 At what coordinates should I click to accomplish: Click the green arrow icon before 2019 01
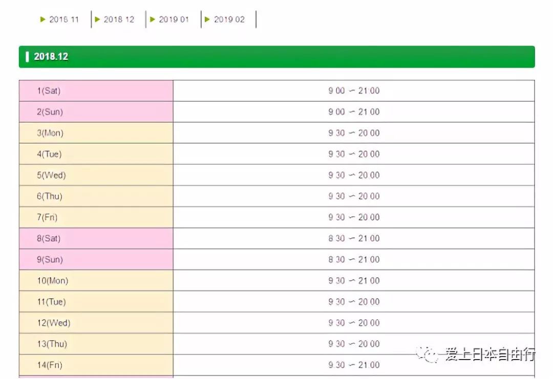tap(153, 19)
